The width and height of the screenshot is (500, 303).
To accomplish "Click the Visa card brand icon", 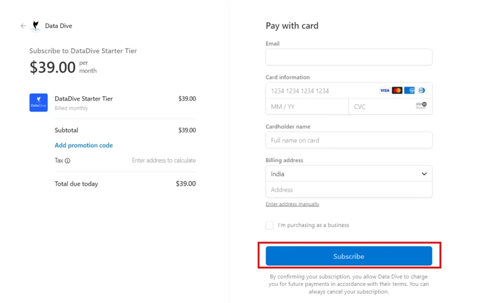I will (384, 90).
